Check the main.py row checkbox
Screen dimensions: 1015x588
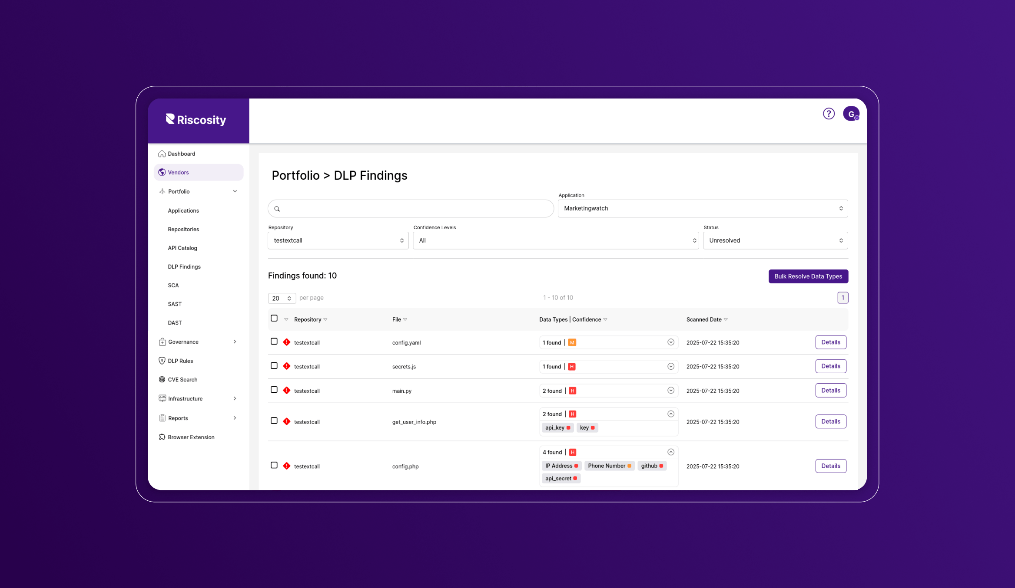click(x=274, y=390)
